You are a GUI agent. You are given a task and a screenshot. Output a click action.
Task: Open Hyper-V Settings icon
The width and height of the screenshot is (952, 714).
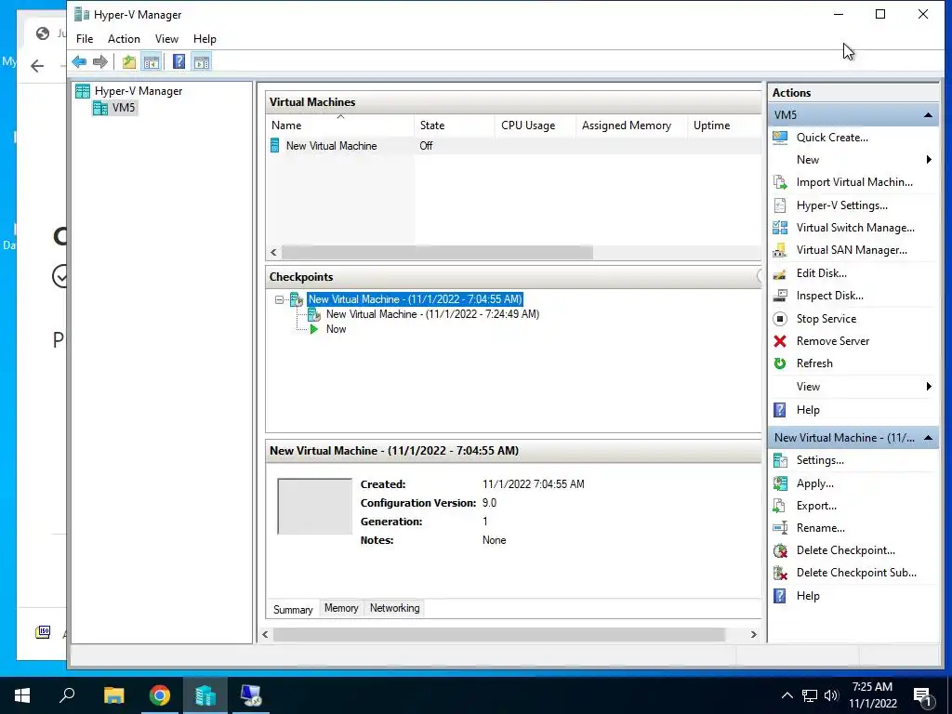tap(780, 205)
